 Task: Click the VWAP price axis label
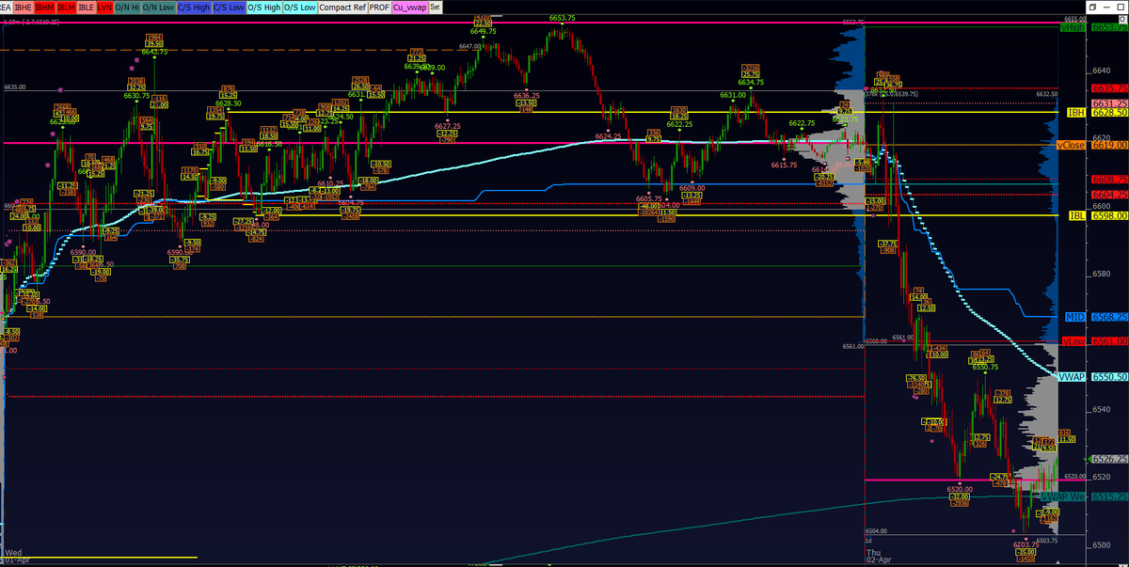click(x=1071, y=376)
